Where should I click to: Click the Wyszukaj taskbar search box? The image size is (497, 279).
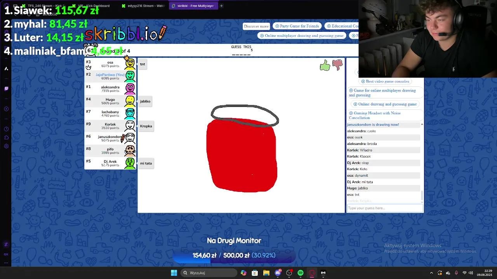pos(209,273)
